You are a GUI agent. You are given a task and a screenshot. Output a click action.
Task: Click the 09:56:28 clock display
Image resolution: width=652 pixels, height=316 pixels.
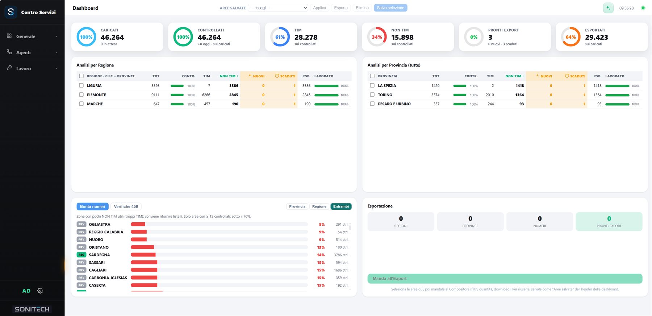[x=626, y=8]
